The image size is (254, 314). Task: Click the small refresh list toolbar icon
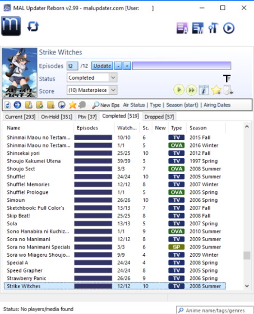pyautogui.click(x=8, y=105)
